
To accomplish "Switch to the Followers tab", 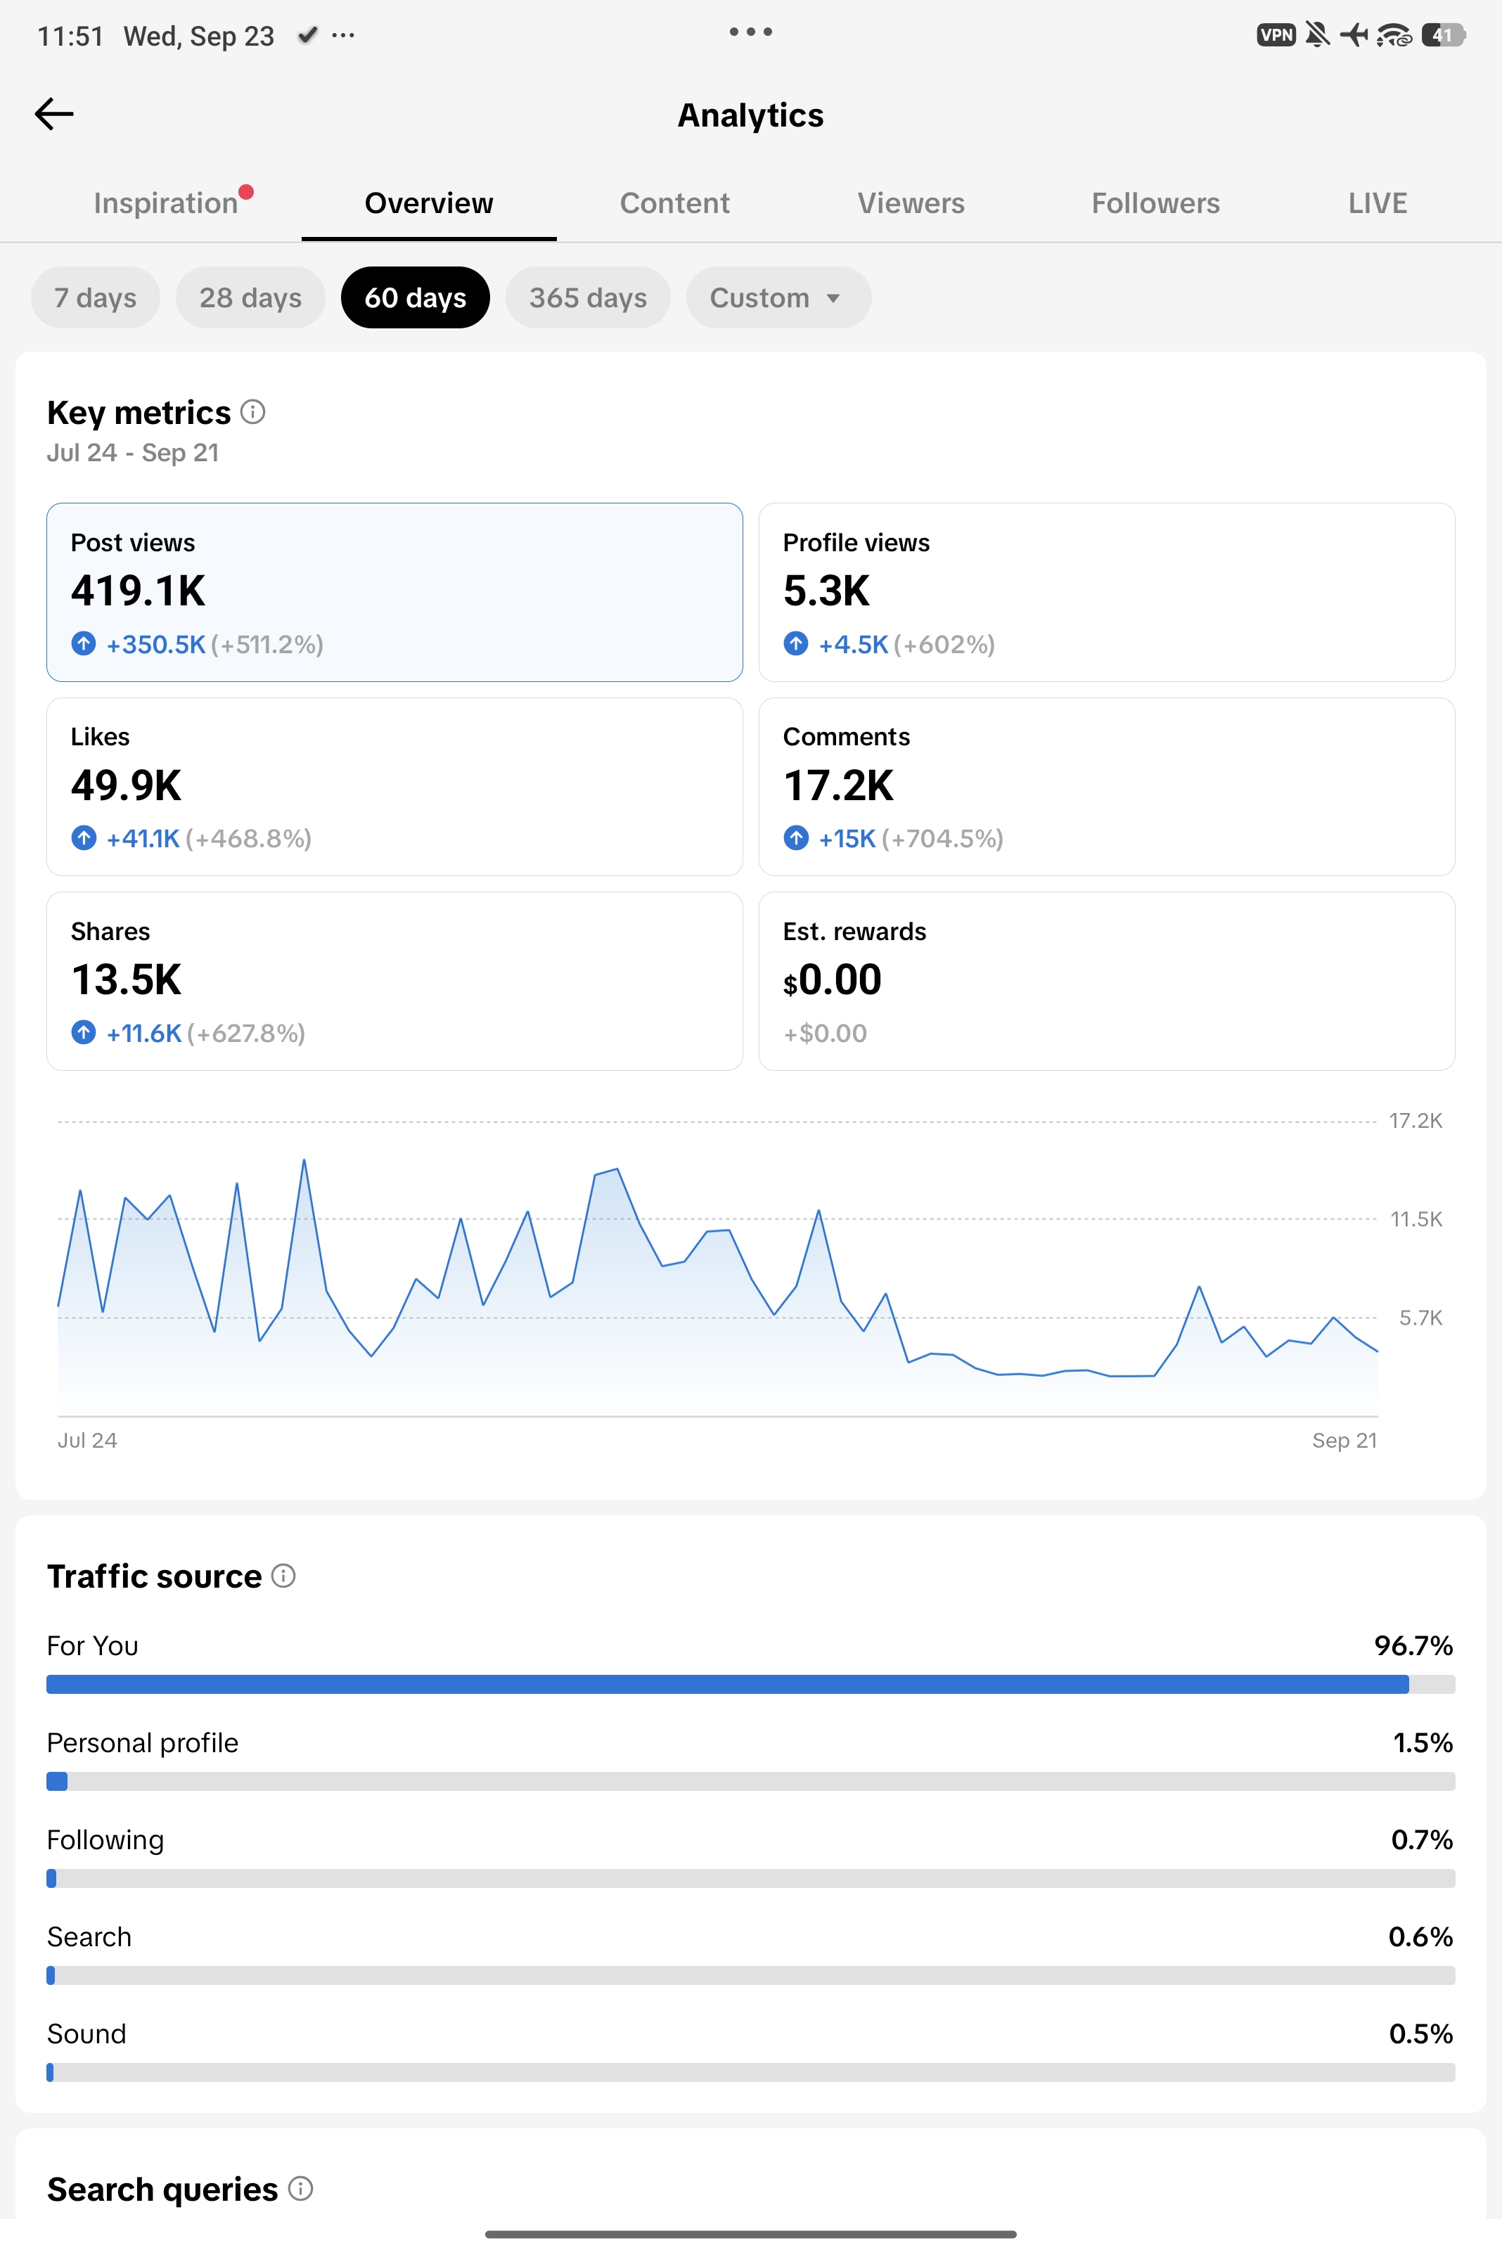I will point(1155,203).
